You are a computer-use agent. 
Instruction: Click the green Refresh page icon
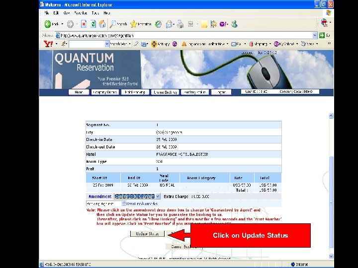click(93, 24)
